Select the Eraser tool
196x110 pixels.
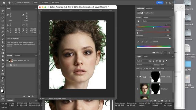[x=3, y=50]
